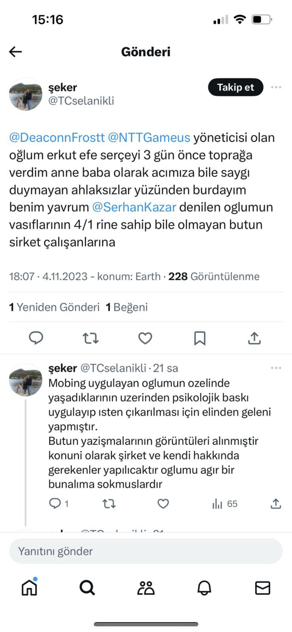Open more options on the reply post

[x=276, y=368]
